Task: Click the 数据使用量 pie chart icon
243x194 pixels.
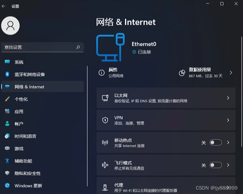Action: (182, 73)
